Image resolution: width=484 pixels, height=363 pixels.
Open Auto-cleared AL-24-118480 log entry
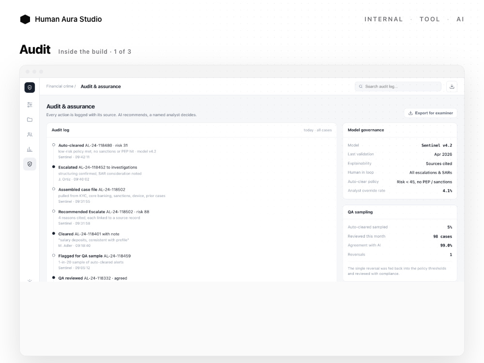pyautogui.click(x=107, y=151)
